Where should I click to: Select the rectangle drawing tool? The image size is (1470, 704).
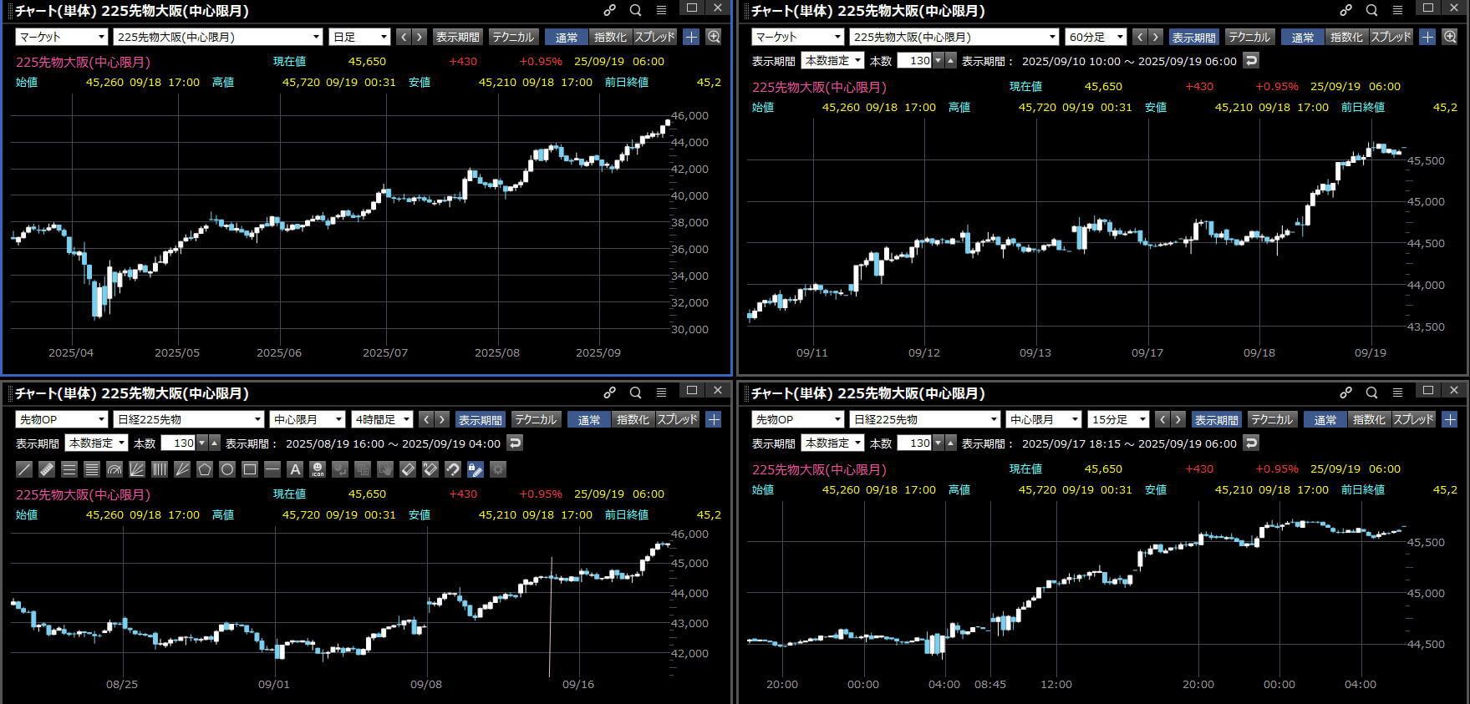coord(250,469)
